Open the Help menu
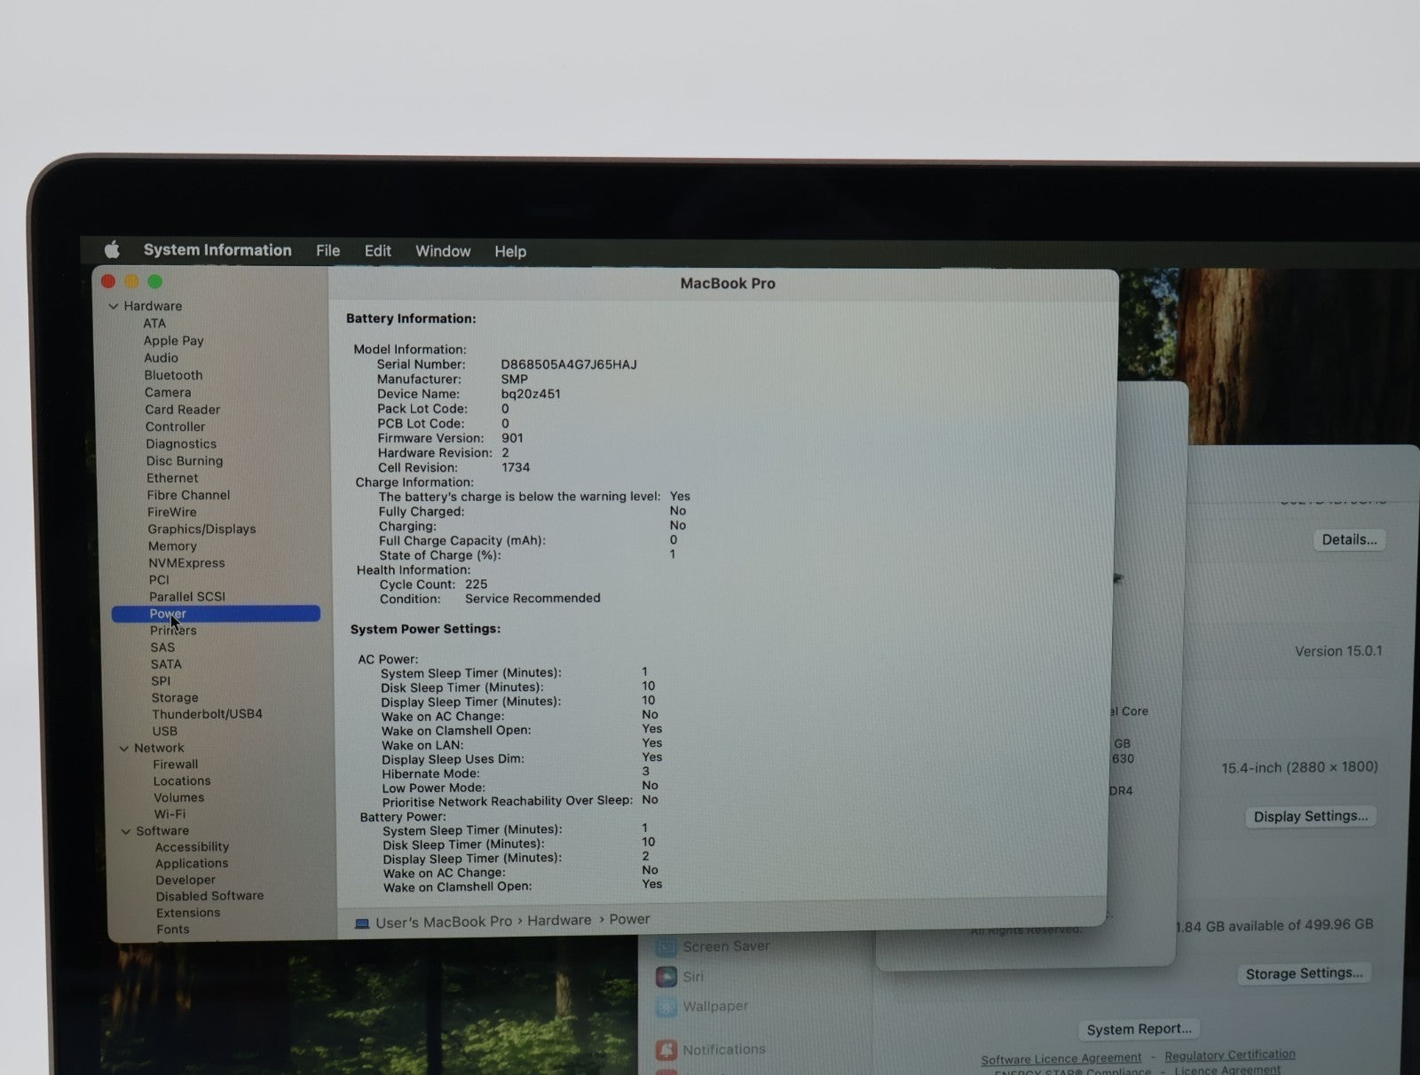 tap(510, 252)
